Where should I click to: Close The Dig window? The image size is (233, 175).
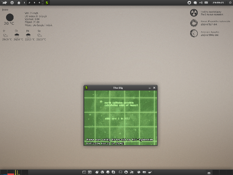click(154, 88)
